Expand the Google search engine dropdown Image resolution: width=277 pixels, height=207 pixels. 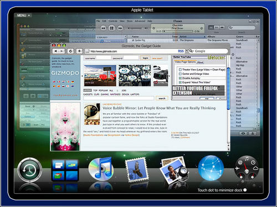191,51
